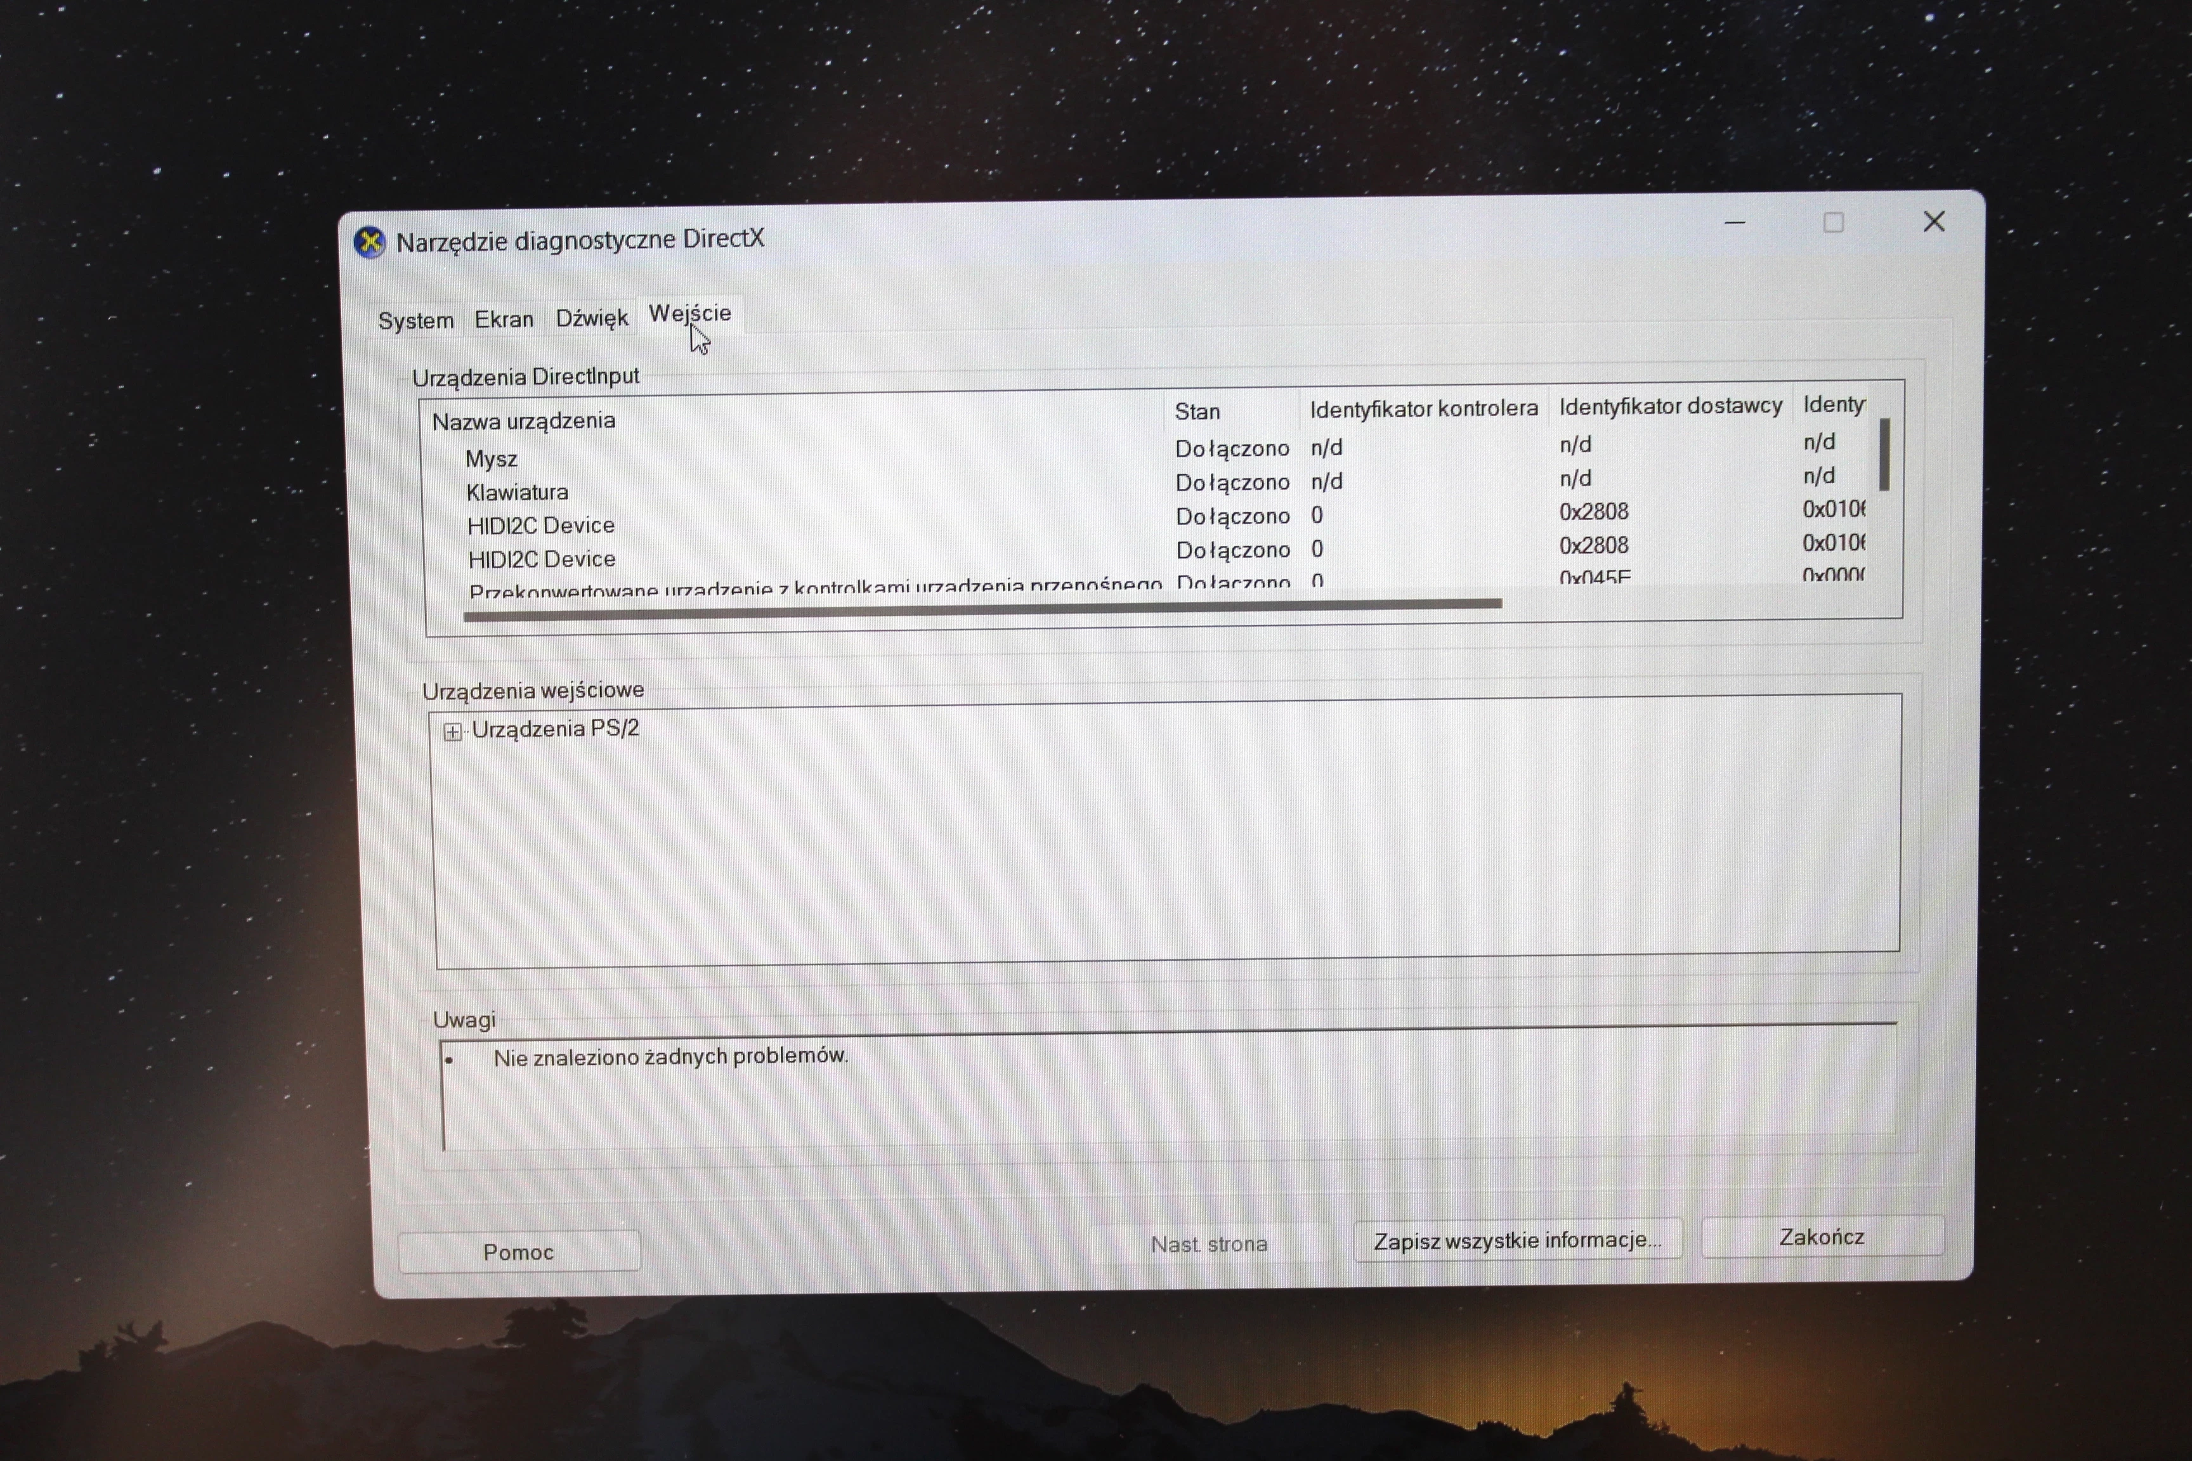This screenshot has height=1461, width=2192.
Task: Click the Dołączono status in Klawiatura row
Action: [1232, 483]
